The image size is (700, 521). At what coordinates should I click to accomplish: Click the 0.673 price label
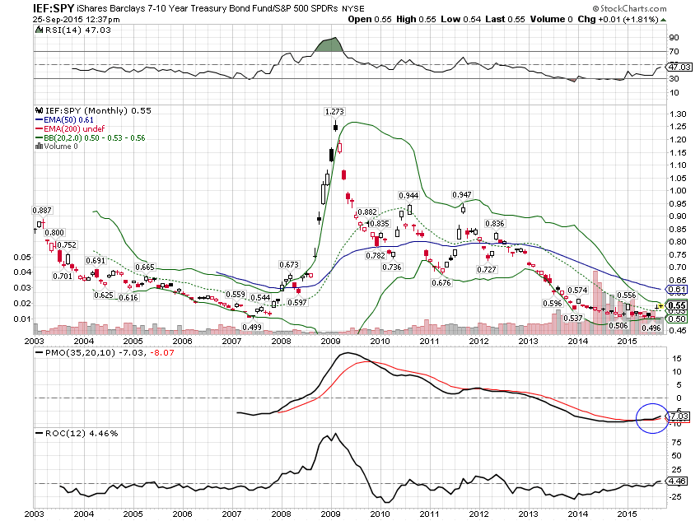click(289, 264)
